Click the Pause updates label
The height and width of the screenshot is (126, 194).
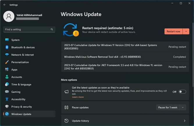80,107
